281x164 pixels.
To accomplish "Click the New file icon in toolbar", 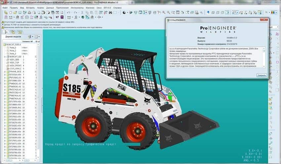I will point(11,13).
